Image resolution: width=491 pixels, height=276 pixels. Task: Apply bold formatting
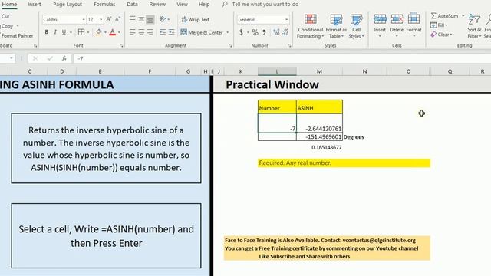pos(46,32)
